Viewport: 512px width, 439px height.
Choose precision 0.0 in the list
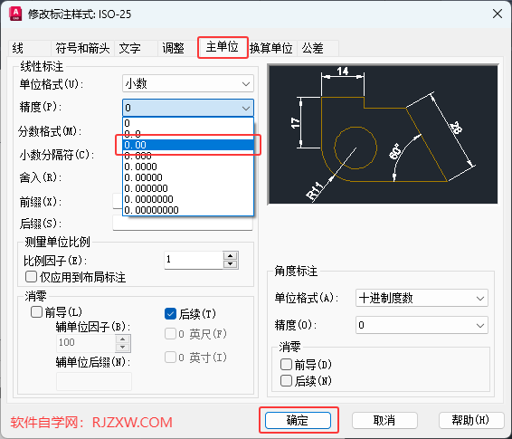pyautogui.click(x=188, y=134)
